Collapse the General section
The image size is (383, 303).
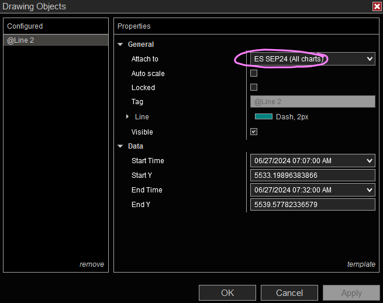(x=120, y=44)
